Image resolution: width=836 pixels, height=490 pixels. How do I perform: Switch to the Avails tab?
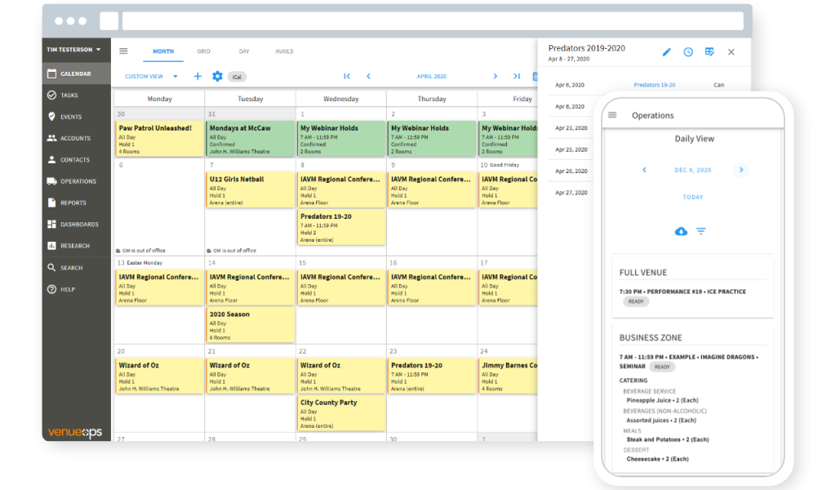pos(284,51)
